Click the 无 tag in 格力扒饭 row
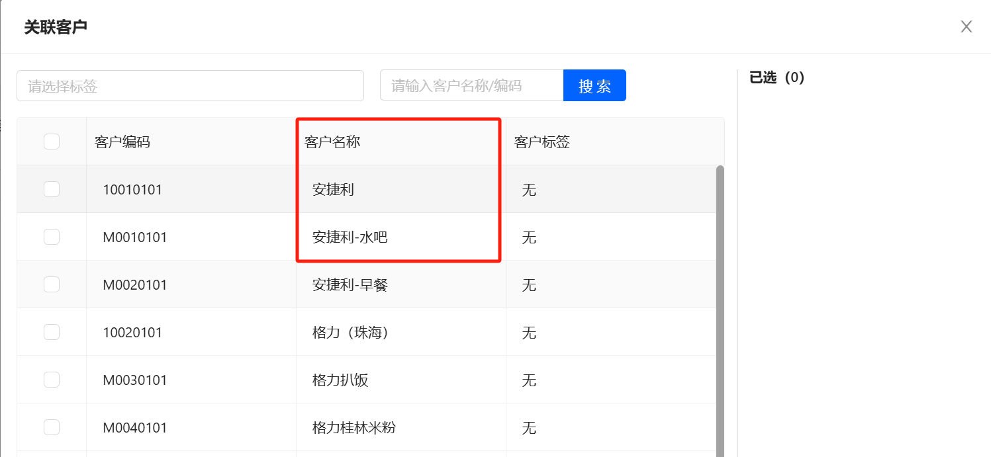This screenshot has width=991, height=457. click(529, 380)
